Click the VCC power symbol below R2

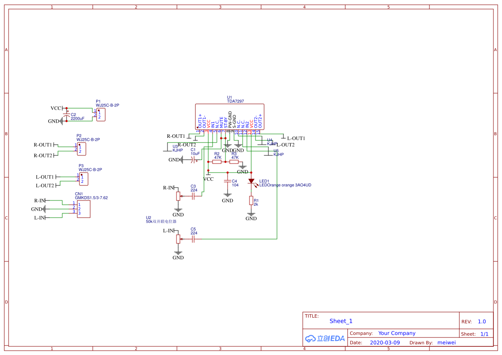208,174
